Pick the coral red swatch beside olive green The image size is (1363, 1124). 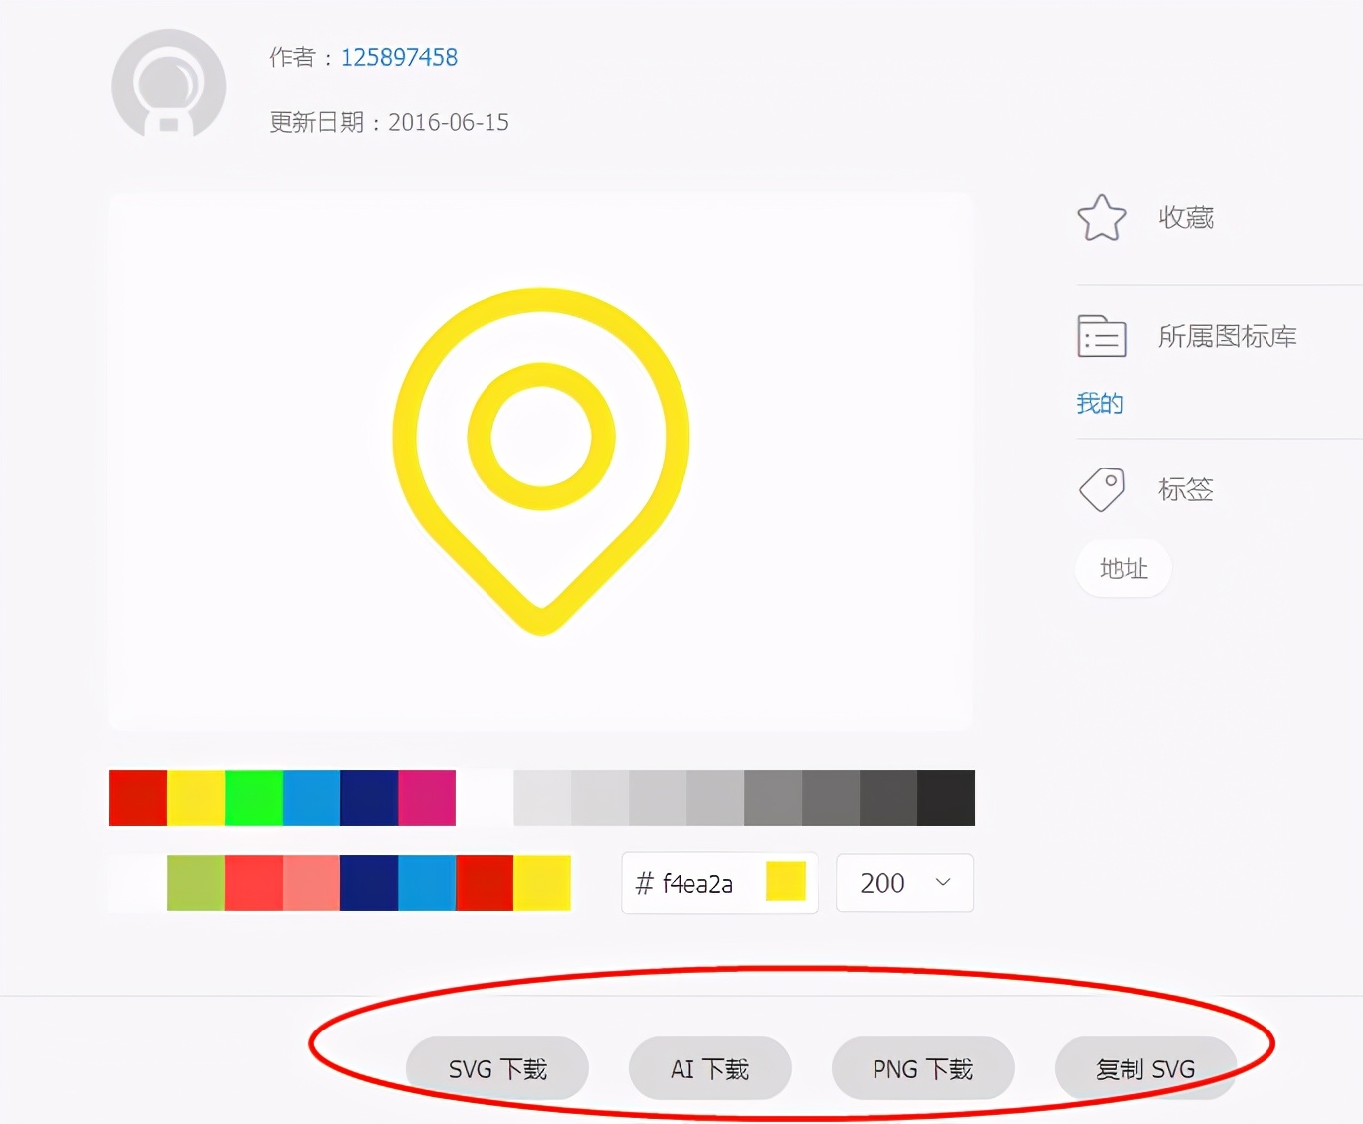[254, 883]
